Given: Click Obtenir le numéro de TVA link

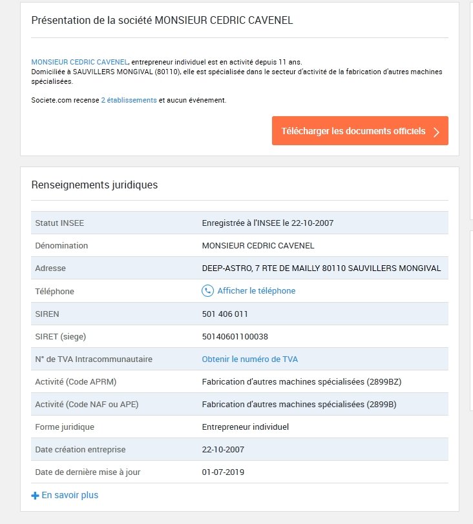Looking at the screenshot, I should tap(249, 359).
